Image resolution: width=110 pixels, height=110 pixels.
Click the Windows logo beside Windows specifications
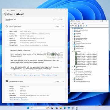(x=7, y=81)
